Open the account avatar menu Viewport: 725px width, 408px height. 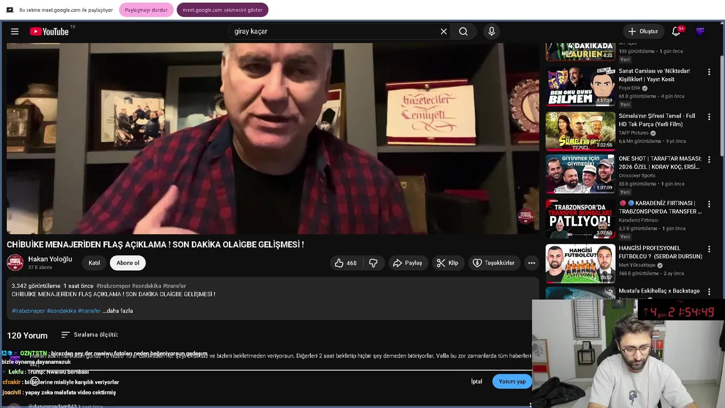click(x=700, y=32)
